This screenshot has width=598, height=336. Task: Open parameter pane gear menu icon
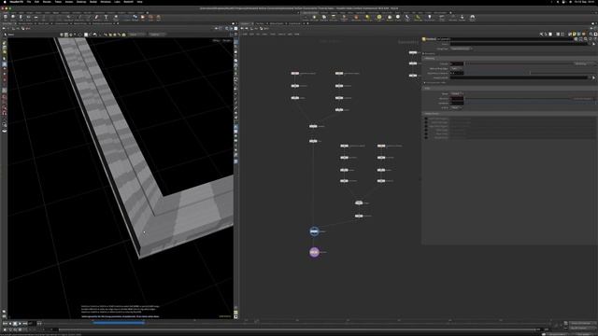[576, 39]
